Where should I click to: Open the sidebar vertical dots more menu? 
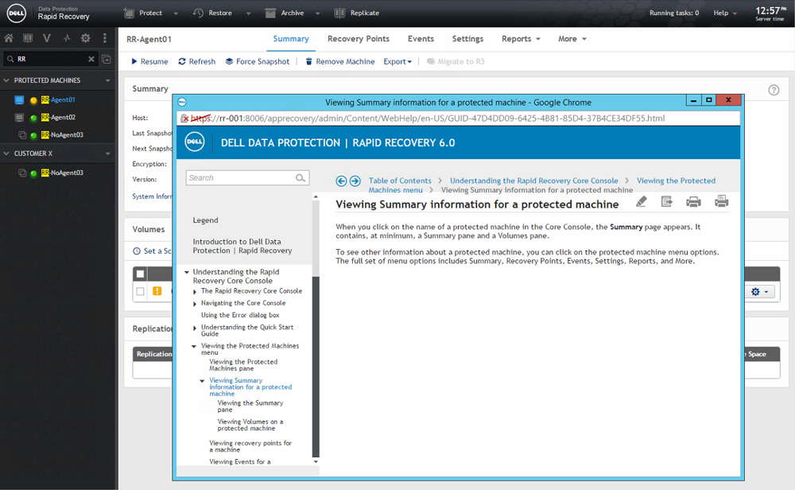(104, 38)
